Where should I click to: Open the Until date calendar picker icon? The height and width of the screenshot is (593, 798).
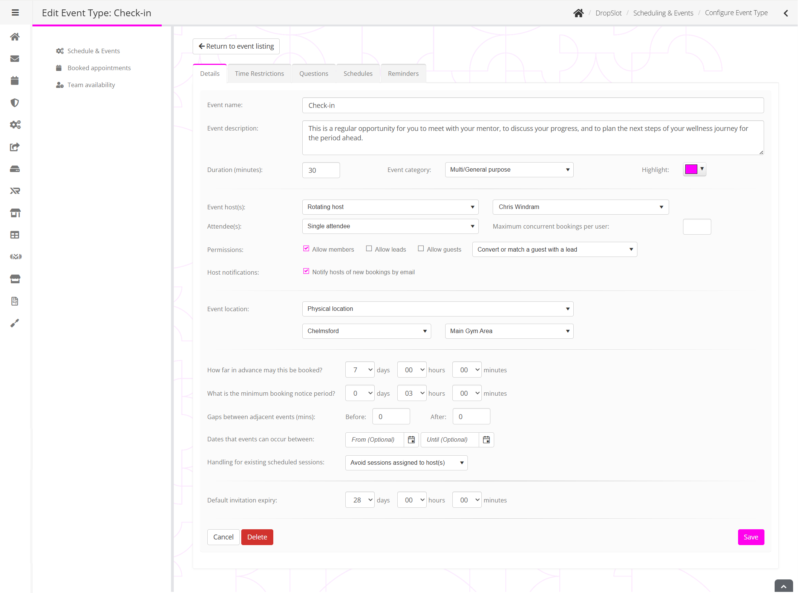[x=486, y=440]
